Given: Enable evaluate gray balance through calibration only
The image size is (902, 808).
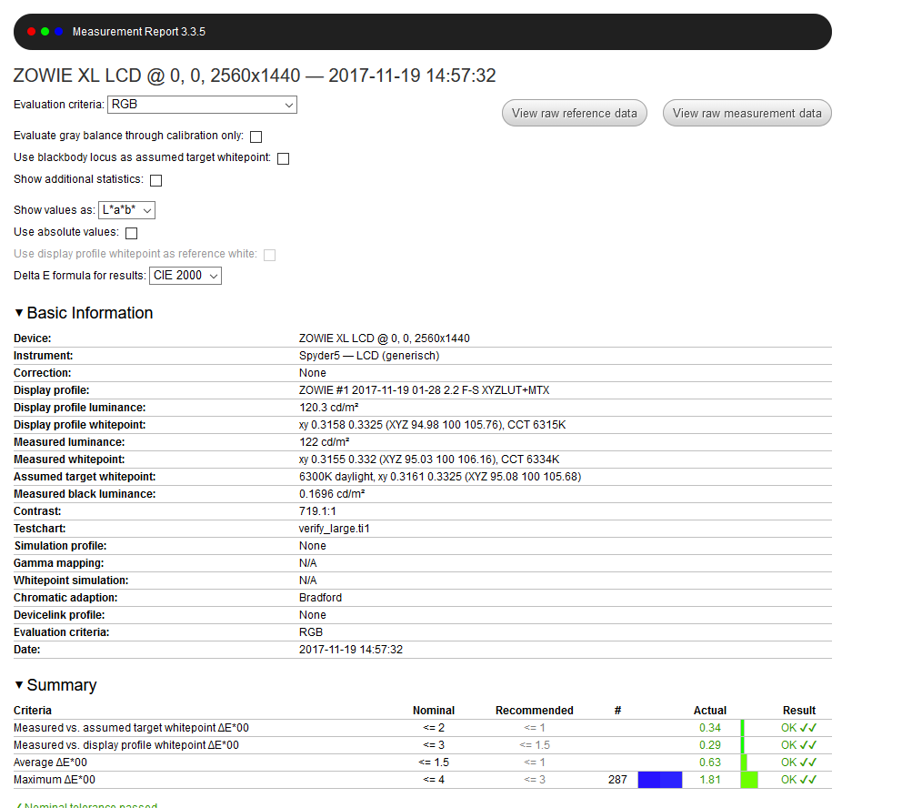Looking at the screenshot, I should coord(256,137).
